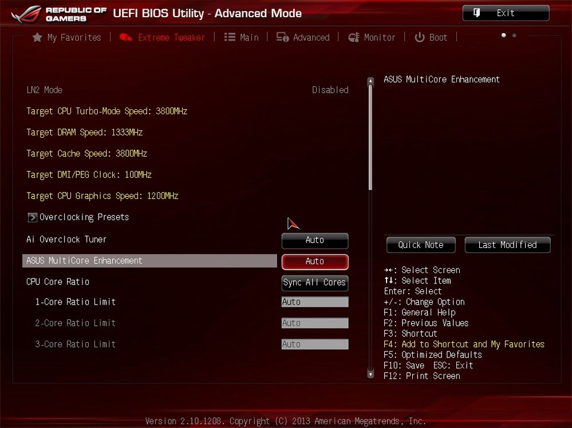Switch to the Extreme Tweaker tab
Image resolution: width=572 pixels, height=428 pixels.
[x=163, y=37]
